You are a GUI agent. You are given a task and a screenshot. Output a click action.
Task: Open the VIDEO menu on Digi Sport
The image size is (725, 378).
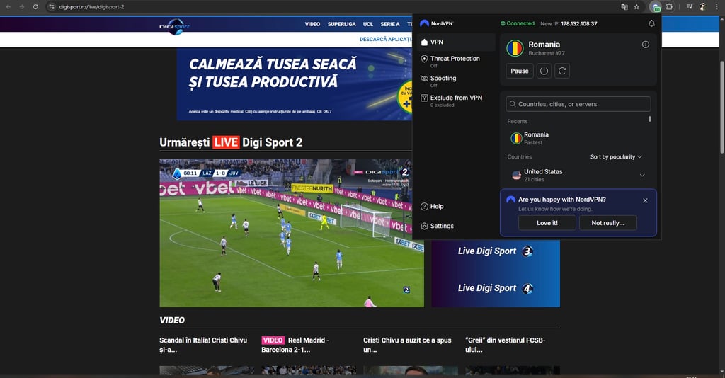click(x=312, y=24)
